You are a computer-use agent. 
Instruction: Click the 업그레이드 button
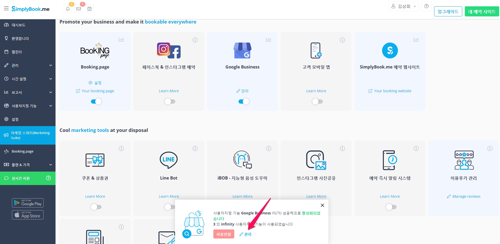[448, 11]
